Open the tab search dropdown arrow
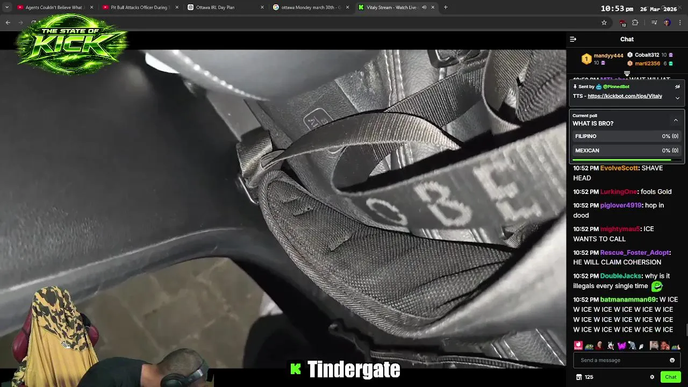688x387 pixels. point(6,8)
